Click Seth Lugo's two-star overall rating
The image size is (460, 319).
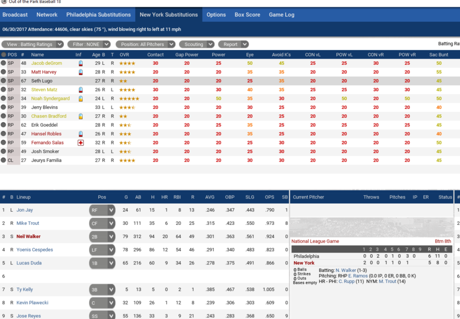point(123,81)
